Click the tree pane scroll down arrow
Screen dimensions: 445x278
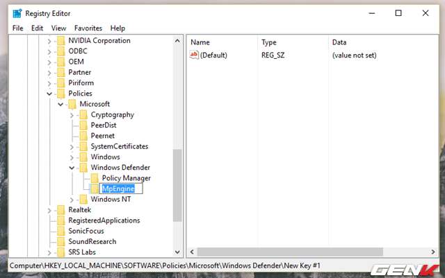tap(177, 252)
